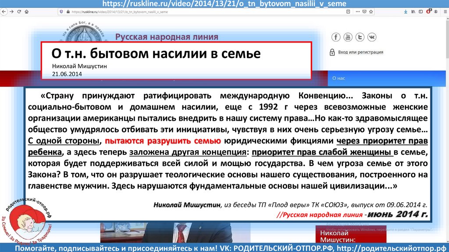This screenshot has width=449, height=252.
Task: Open the Library bookshelf icon
Action: pyautogui.click(x=413, y=12)
